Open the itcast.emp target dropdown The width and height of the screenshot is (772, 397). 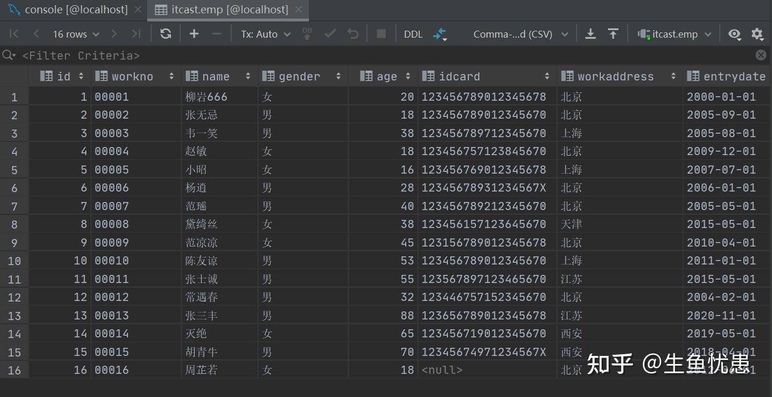click(675, 34)
